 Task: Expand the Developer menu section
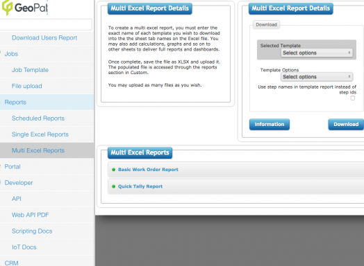[19, 183]
